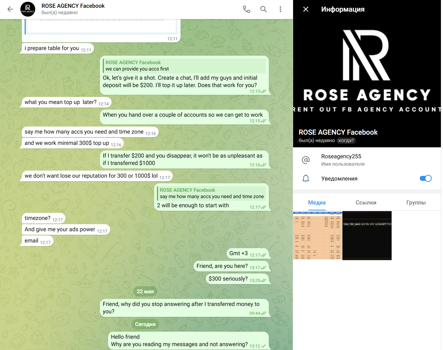443x350 pixels.
Task: Open the spreadsheet table media thumbnail
Action: click(317, 235)
